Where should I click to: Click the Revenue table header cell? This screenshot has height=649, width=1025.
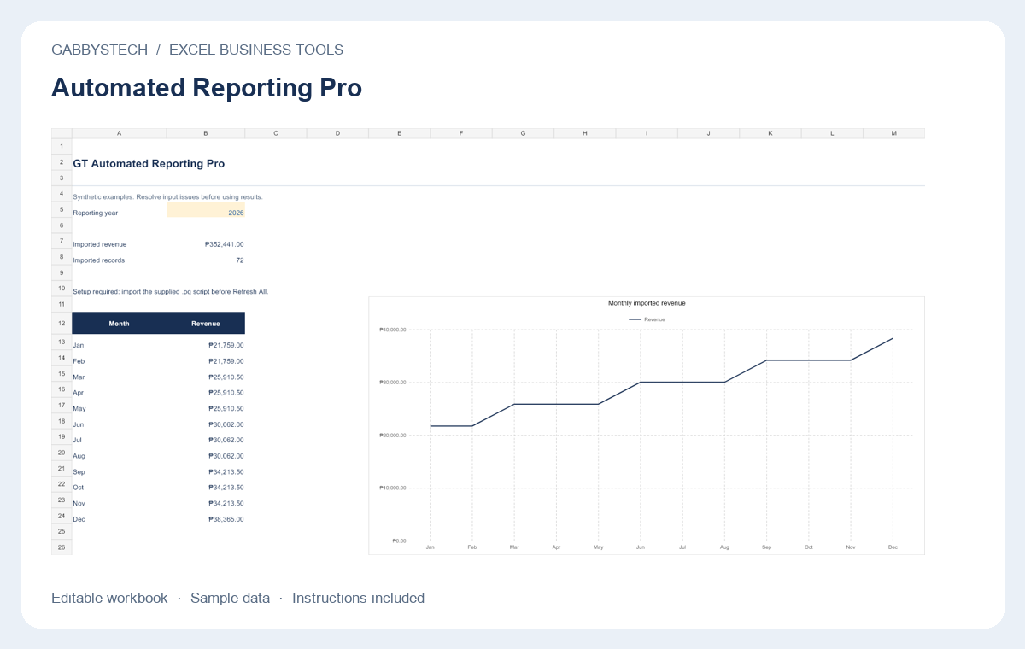[x=206, y=324]
